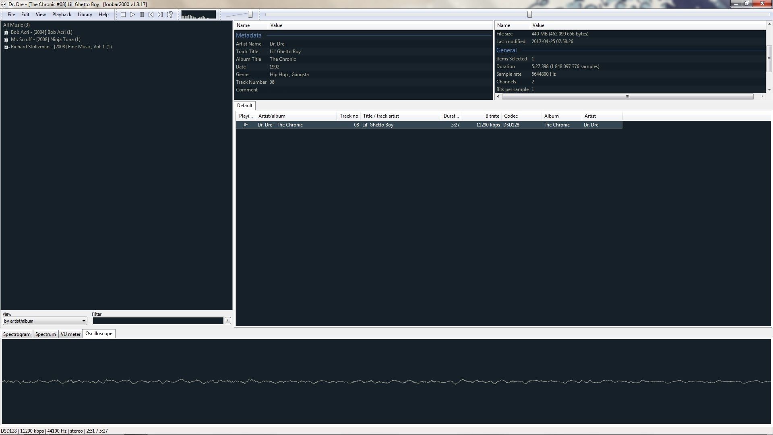Click the now-playing arrow icon in the playlist row

(246, 125)
